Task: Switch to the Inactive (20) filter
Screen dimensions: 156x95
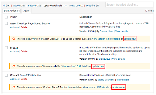Action: pyautogui.click(x=34, y=5)
